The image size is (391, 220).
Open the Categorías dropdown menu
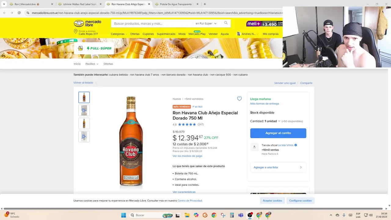[x=119, y=34]
